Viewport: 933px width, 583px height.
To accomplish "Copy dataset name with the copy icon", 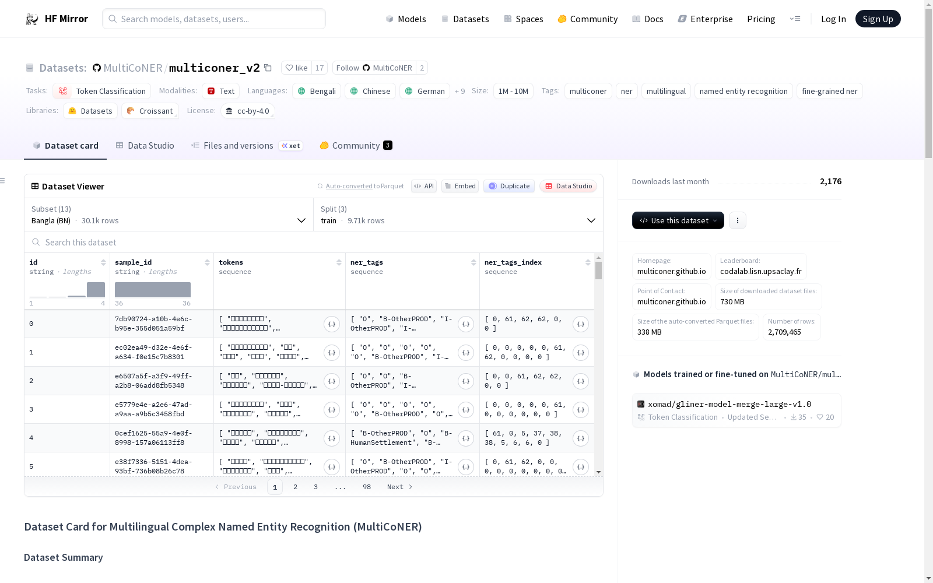I will (268, 68).
